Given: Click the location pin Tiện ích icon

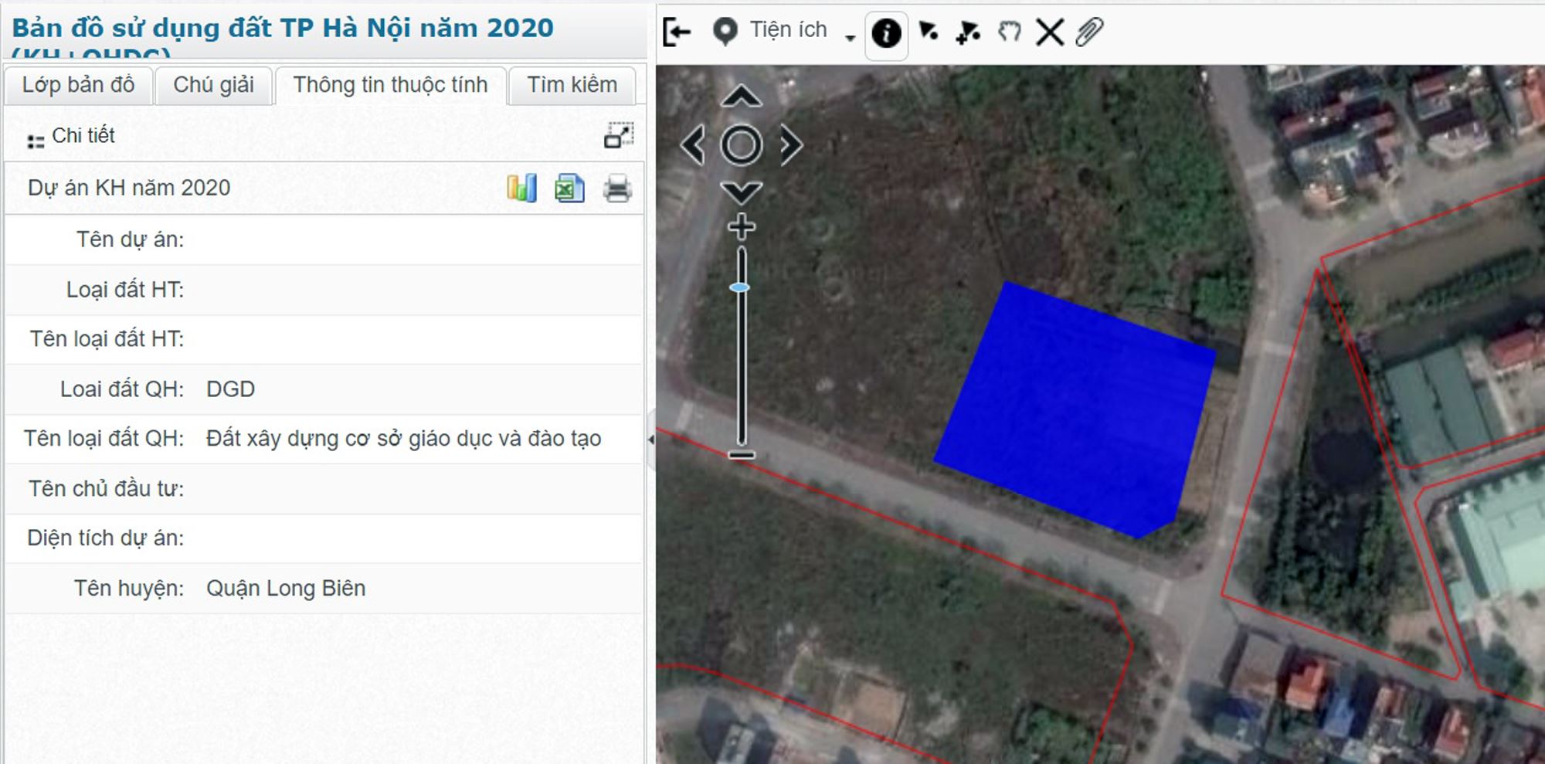Looking at the screenshot, I should [725, 32].
